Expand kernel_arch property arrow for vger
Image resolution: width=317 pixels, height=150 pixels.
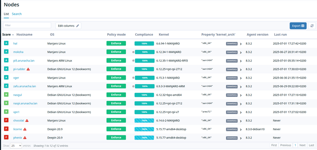241,78
